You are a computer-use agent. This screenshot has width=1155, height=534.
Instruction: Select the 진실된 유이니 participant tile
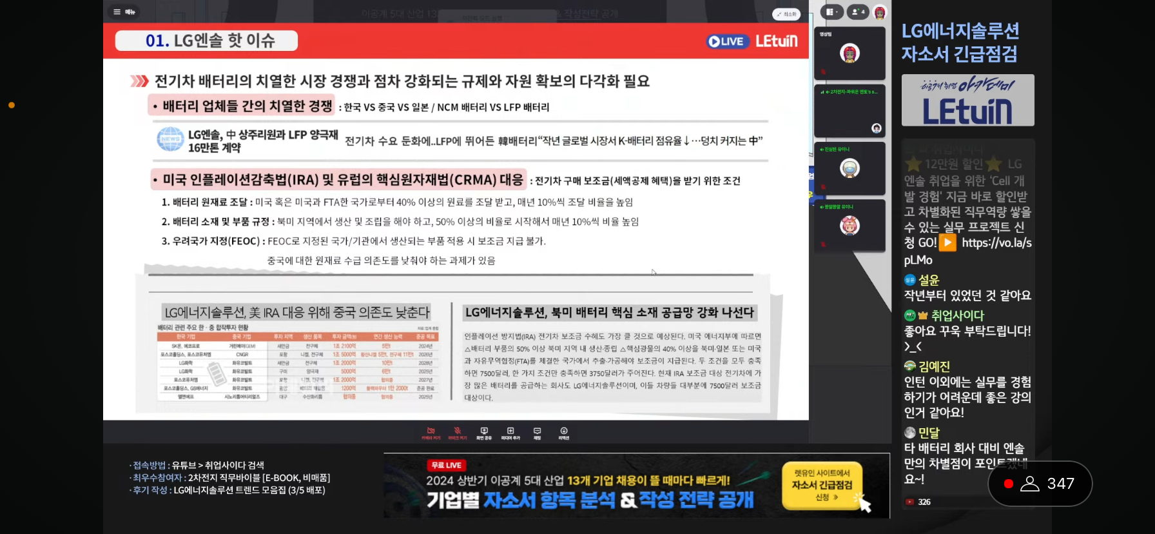(849, 168)
